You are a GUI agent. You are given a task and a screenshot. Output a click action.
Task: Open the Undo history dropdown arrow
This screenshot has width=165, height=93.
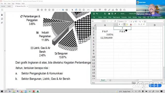tap(99, 14)
